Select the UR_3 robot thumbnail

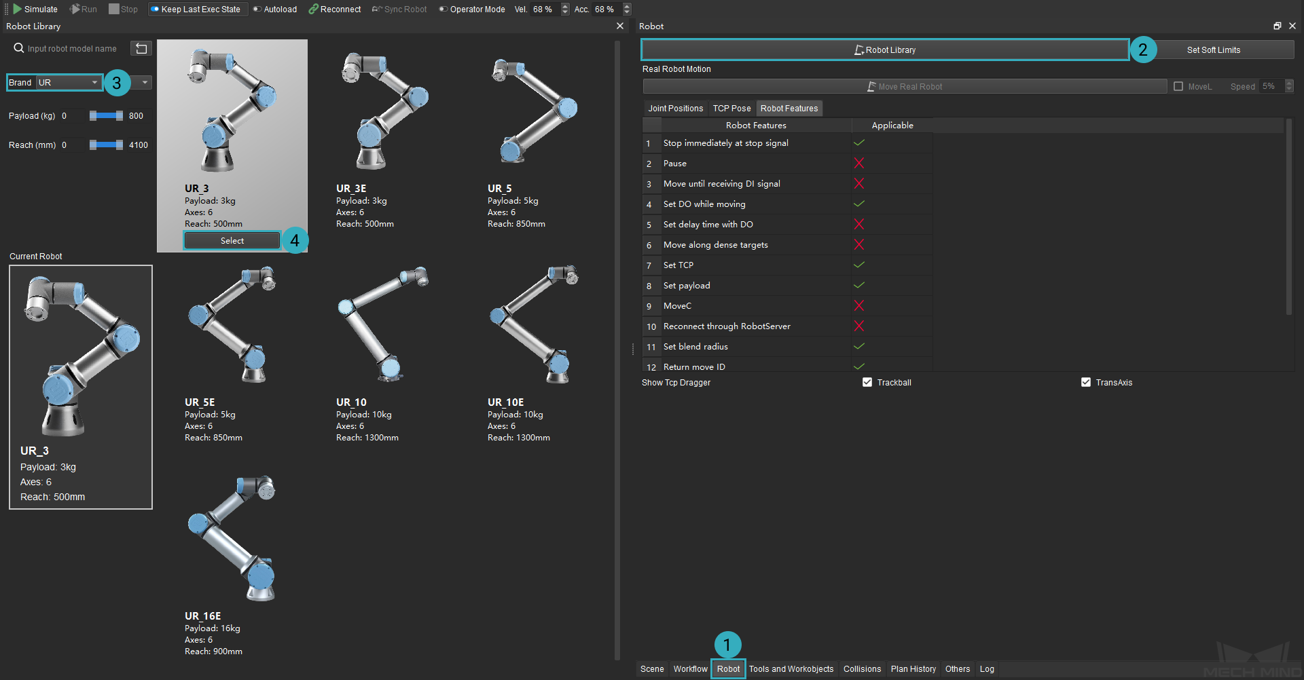[232, 110]
